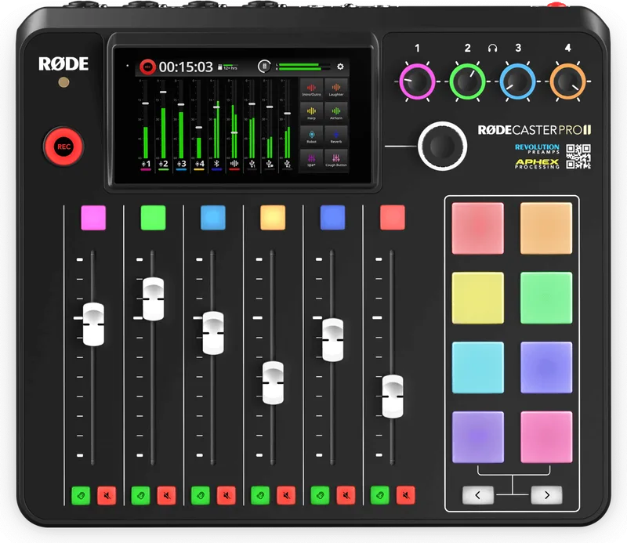
Task: Click the previous pad bank arrow button
Action: [478, 495]
